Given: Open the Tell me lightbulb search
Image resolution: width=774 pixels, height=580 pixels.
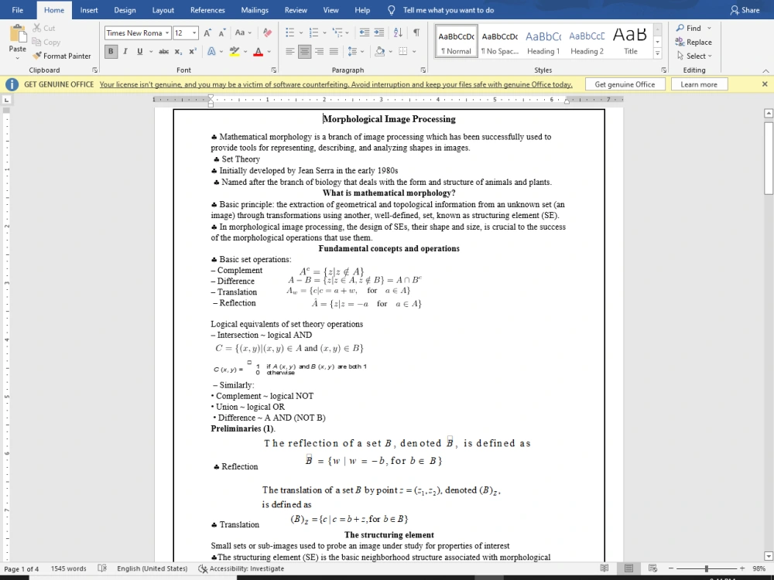Looking at the screenshot, I should click(392, 10).
